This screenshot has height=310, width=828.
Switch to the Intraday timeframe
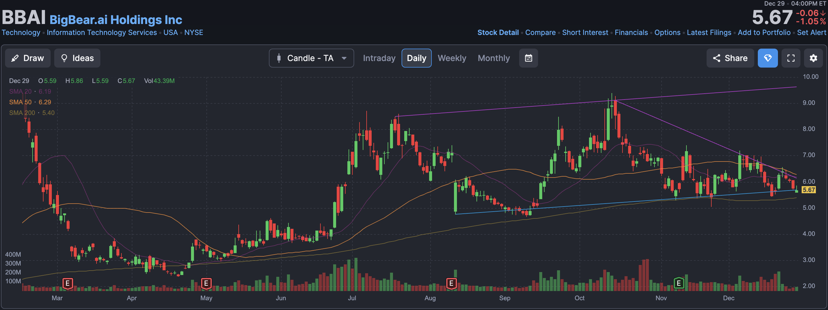tap(379, 58)
